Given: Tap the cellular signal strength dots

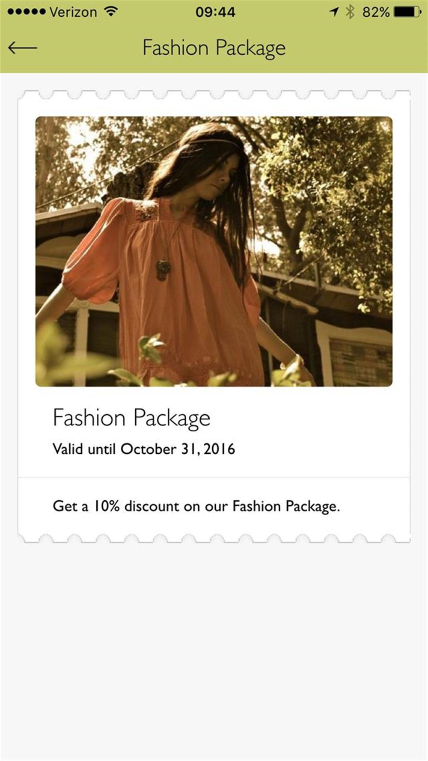Looking at the screenshot, I should (27, 12).
